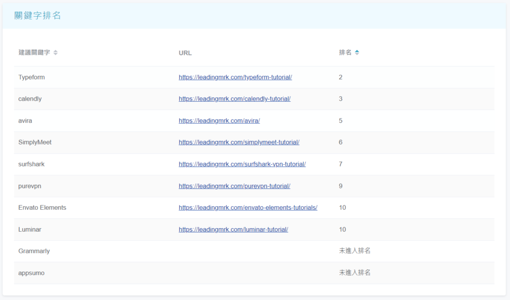
Task: Click the rank value 9 for purevpn
Action: point(341,186)
